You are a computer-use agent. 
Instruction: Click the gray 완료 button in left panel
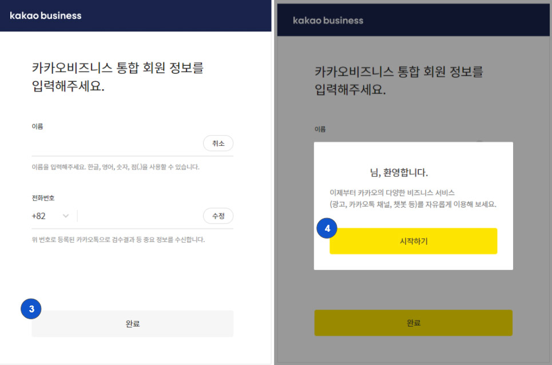(x=133, y=324)
